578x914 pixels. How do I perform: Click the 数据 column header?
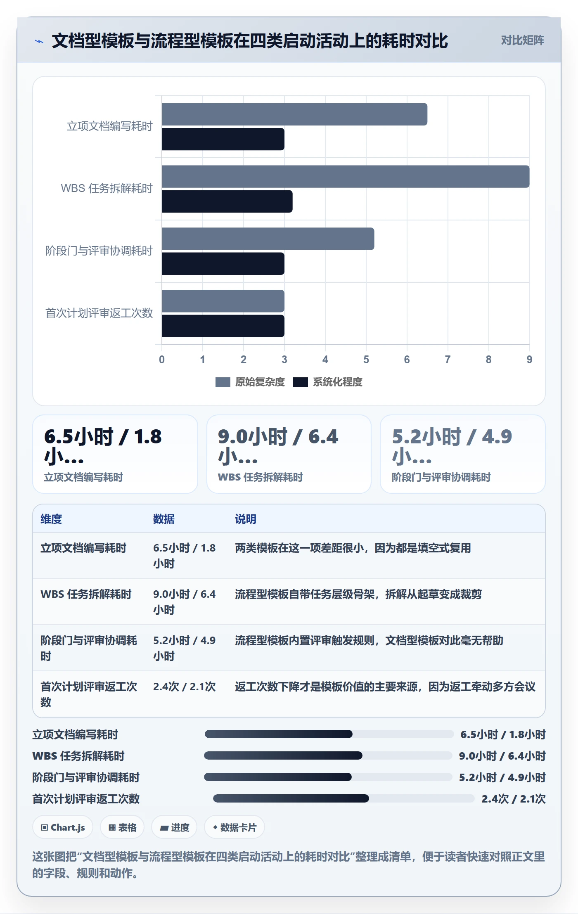[x=164, y=519]
